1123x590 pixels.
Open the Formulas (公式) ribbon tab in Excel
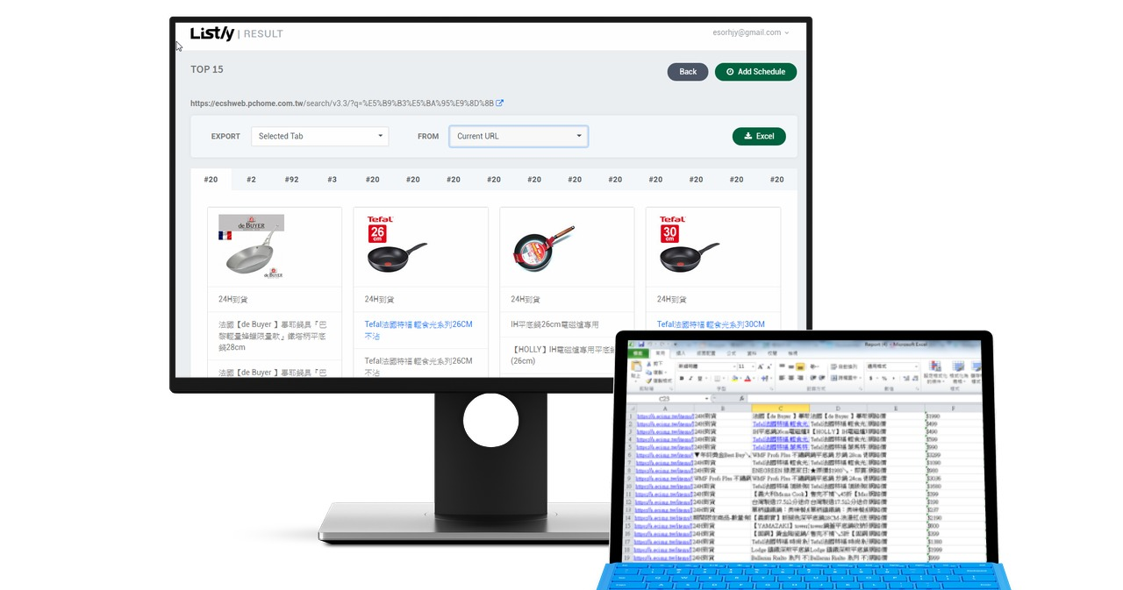coord(732,353)
